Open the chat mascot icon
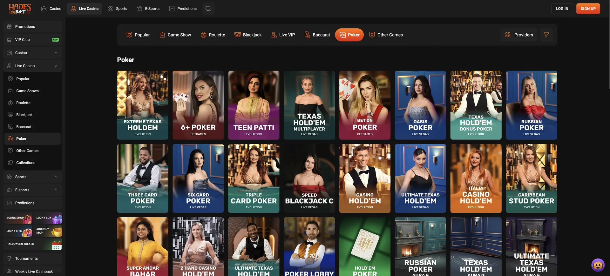 pos(598,265)
